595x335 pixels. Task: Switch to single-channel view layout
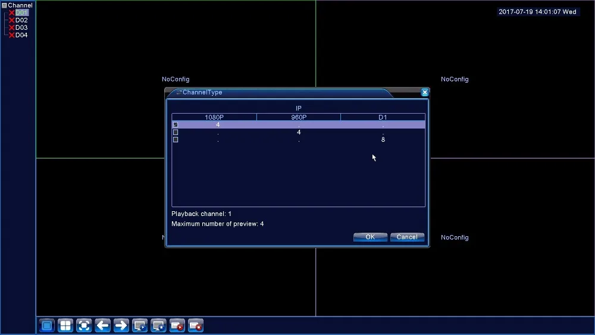tap(47, 325)
